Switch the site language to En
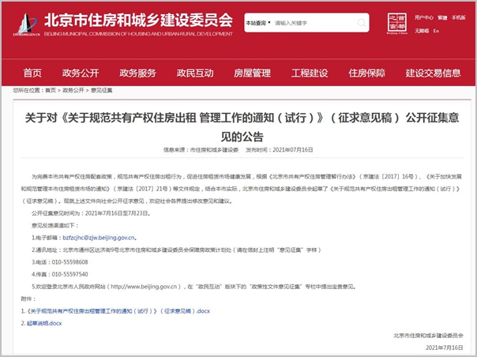 click(436, 30)
